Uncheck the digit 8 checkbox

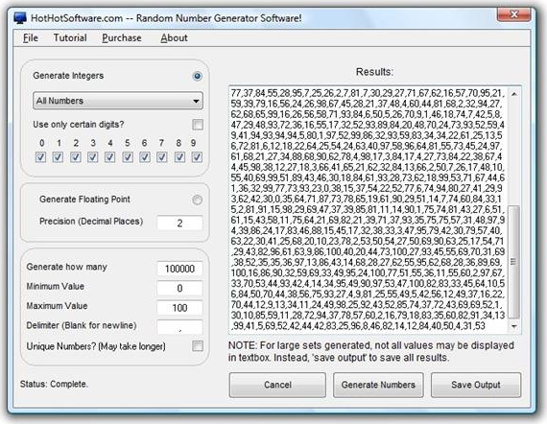click(x=179, y=157)
